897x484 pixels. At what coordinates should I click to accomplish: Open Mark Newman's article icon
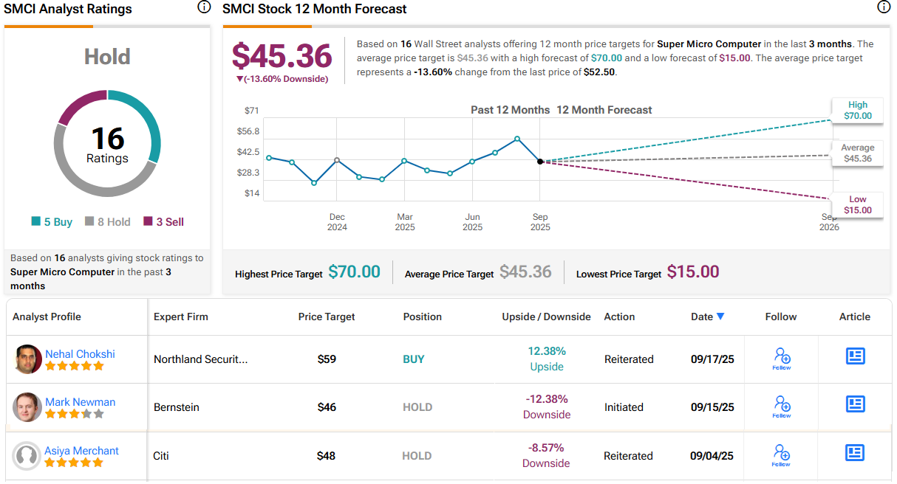pyautogui.click(x=855, y=404)
